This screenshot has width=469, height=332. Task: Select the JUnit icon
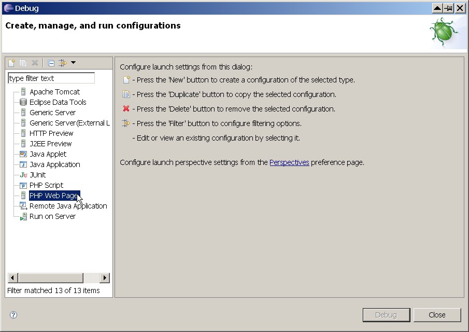[x=23, y=175]
